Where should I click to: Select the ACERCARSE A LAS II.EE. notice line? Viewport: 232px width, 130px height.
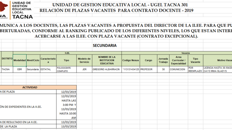(116, 36)
